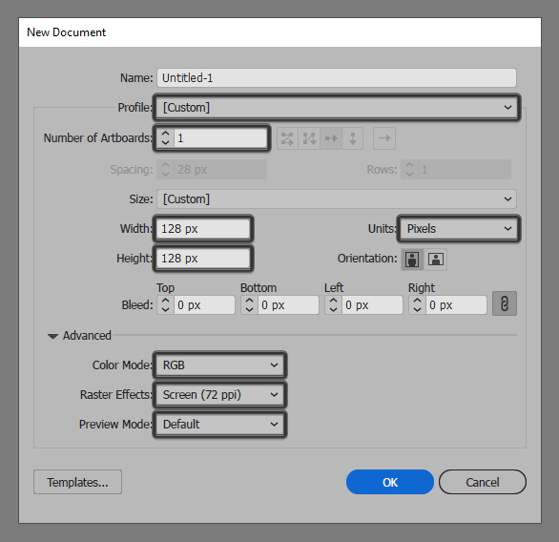The height and width of the screenshot is (542, 559).
Task: Select the Grid by Column artboard arrangement icon
Action: pyautogui.click(x=309, y=138)
